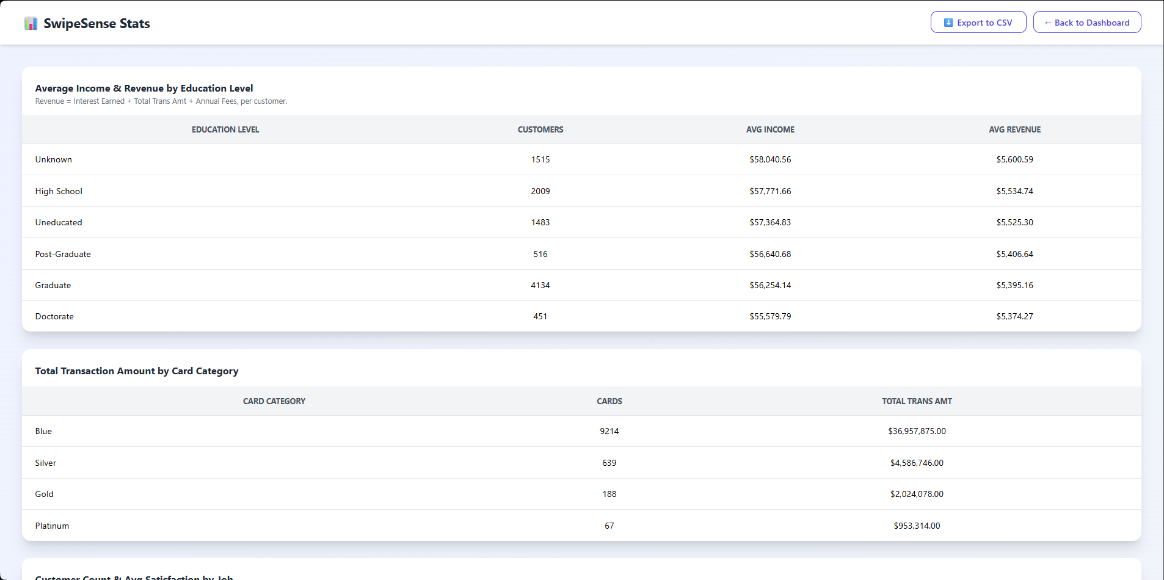Screen dimensions: 1164x580
Task: Click total amount $2,024,078.00
Action: pos(917,494)
